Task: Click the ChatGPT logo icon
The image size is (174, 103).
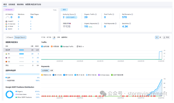Action: pyautogui.click(x=6, y=21)
